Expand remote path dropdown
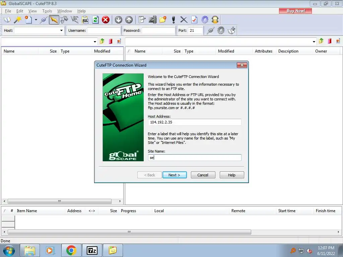 (314, 41)
